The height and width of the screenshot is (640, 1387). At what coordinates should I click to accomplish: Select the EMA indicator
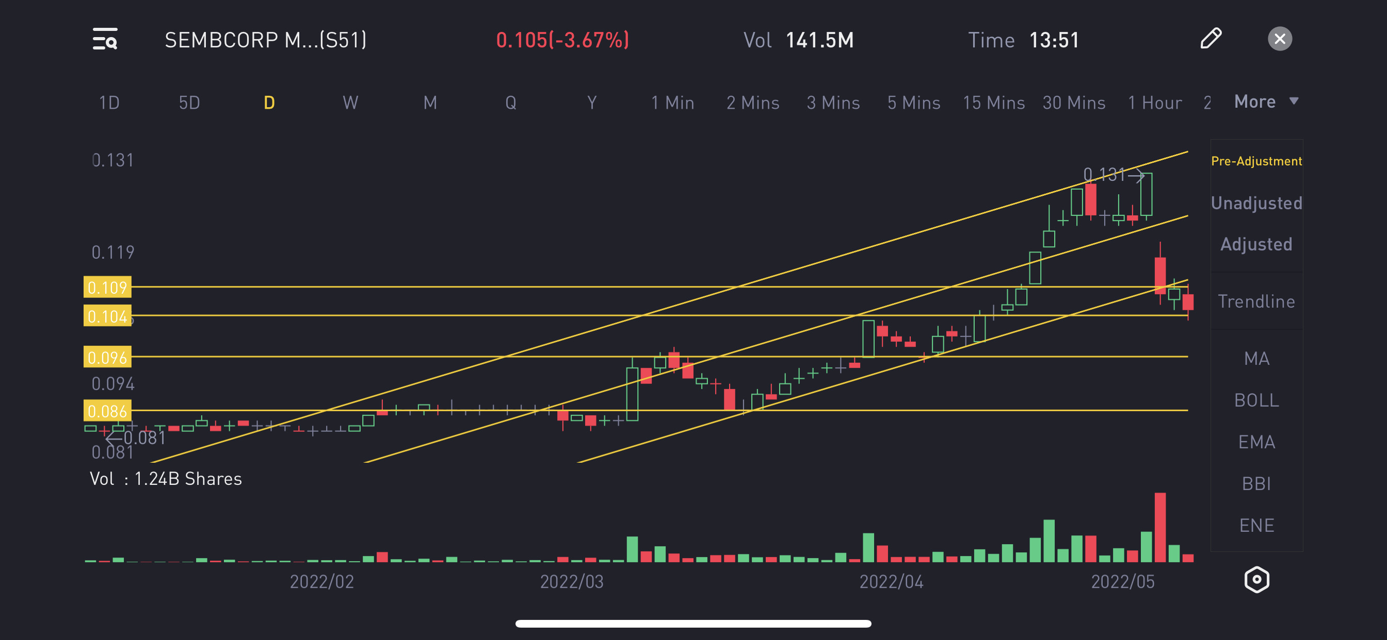tap(1256, 442)
